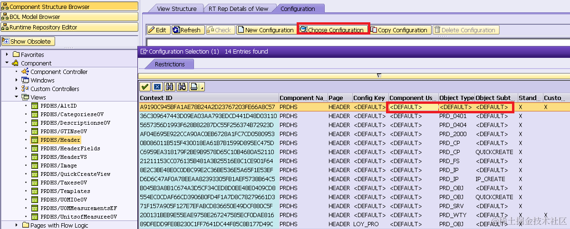Collapse the Component tree node
This screenshot has height=229, width=570.
[x=7, y=63]
